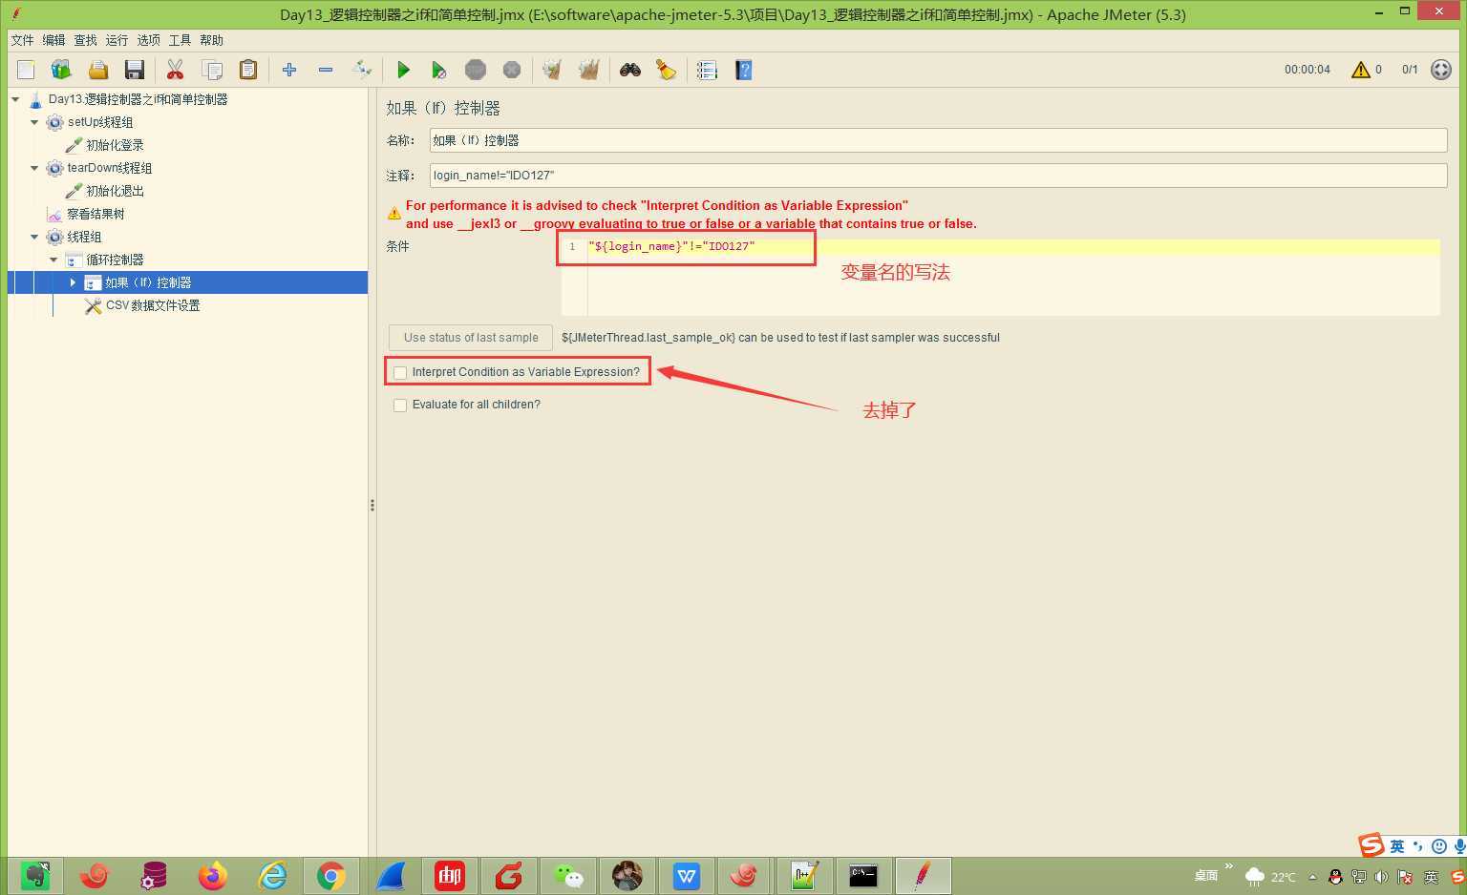Expand the 如果（If）控制器 tree node
Viewport: 1467px width, 895px height.
click(73, 282)
